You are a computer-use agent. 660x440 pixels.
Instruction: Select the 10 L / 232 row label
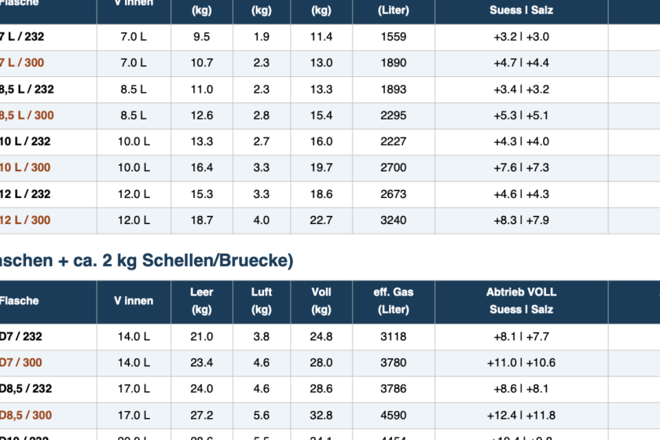(25, 141)
